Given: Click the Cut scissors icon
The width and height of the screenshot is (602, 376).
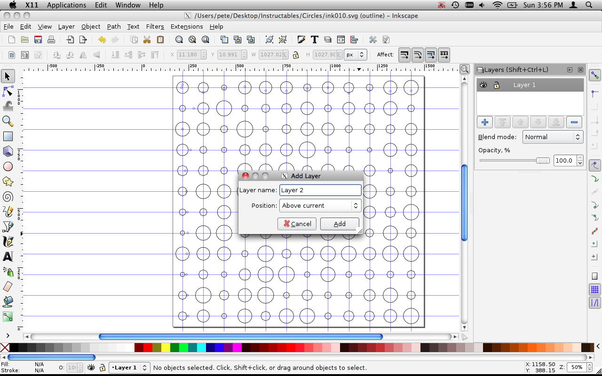Looking at the screenshot, I should 147,39.
